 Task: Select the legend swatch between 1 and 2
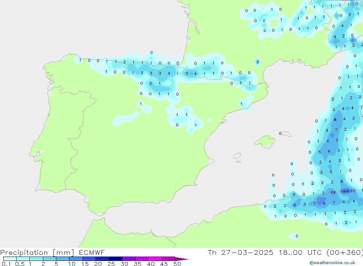(36, 259)
